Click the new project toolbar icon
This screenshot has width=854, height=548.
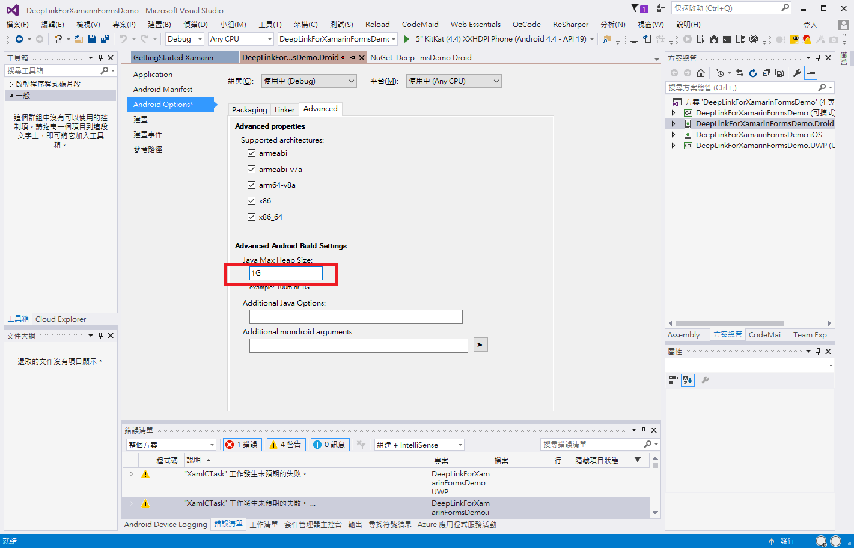[58, 39]
